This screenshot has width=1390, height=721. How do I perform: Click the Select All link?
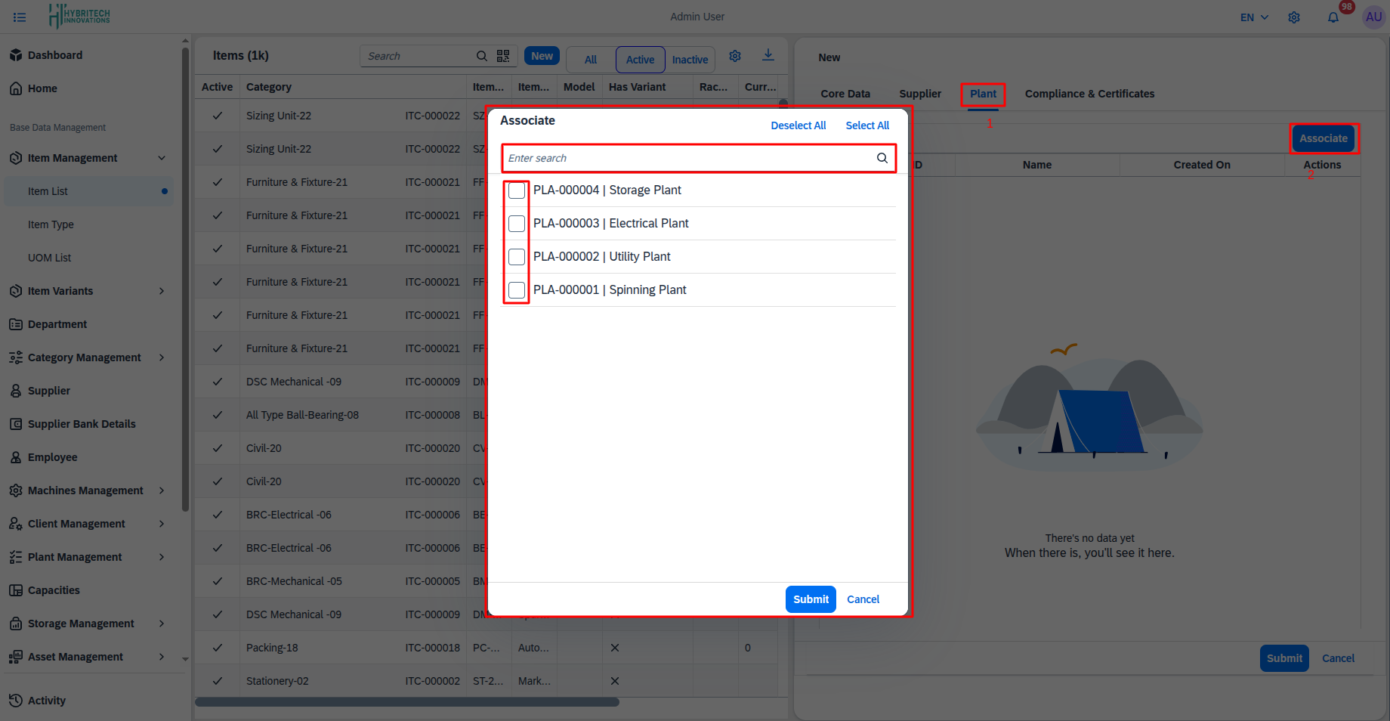coord(866,125)
